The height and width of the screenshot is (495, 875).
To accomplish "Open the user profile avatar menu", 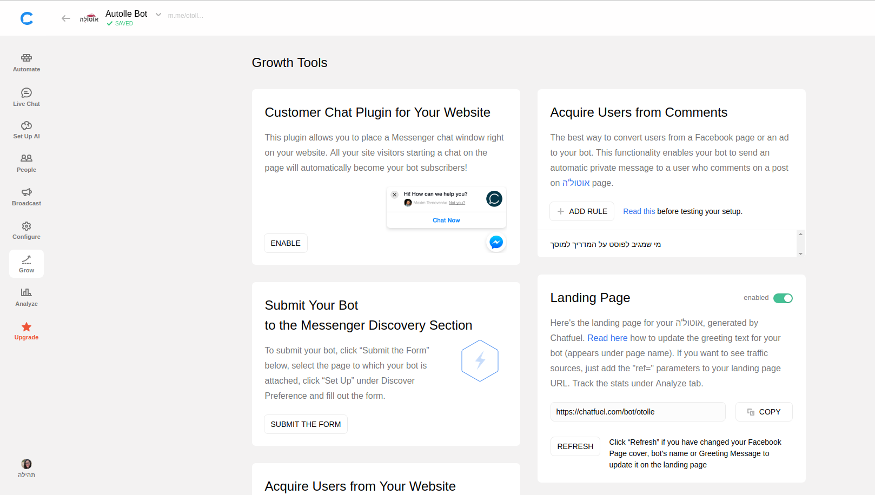I will (26, 464).
